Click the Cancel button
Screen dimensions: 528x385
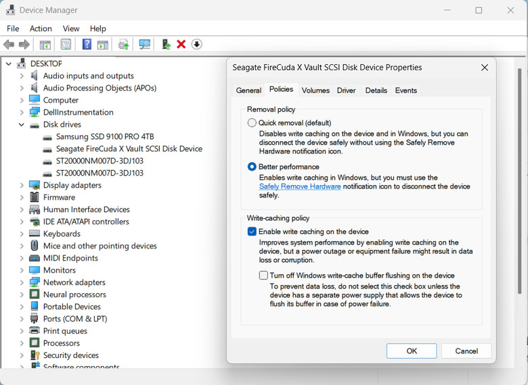[x=466, y=351]
